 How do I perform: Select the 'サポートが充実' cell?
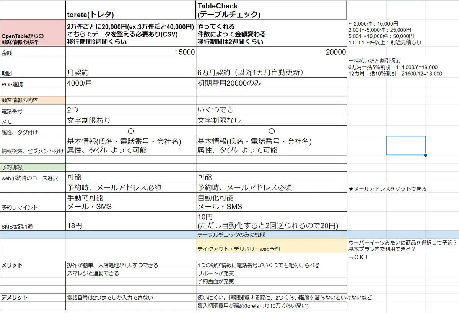pos(271,273)
